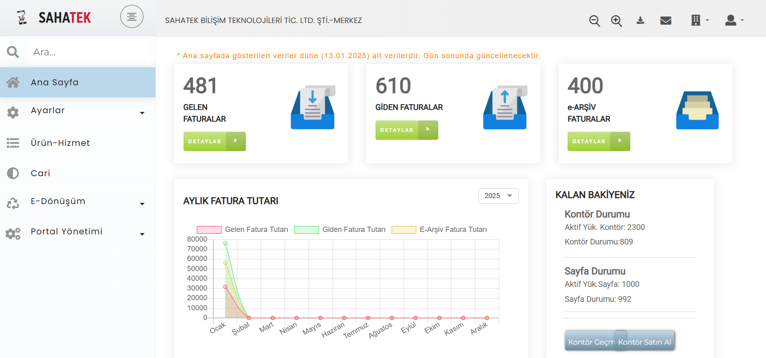Click the Ara... search input field
This screenshot has height=358, width=766.
[x=89, y=52]
